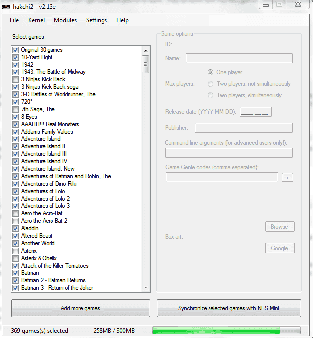Select Adventures of Dino Riki entry
313x338 pixels.
pos(49,184)
